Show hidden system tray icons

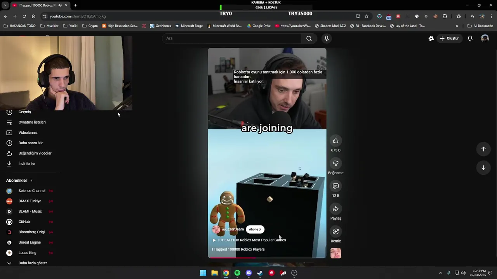[440, 273]
